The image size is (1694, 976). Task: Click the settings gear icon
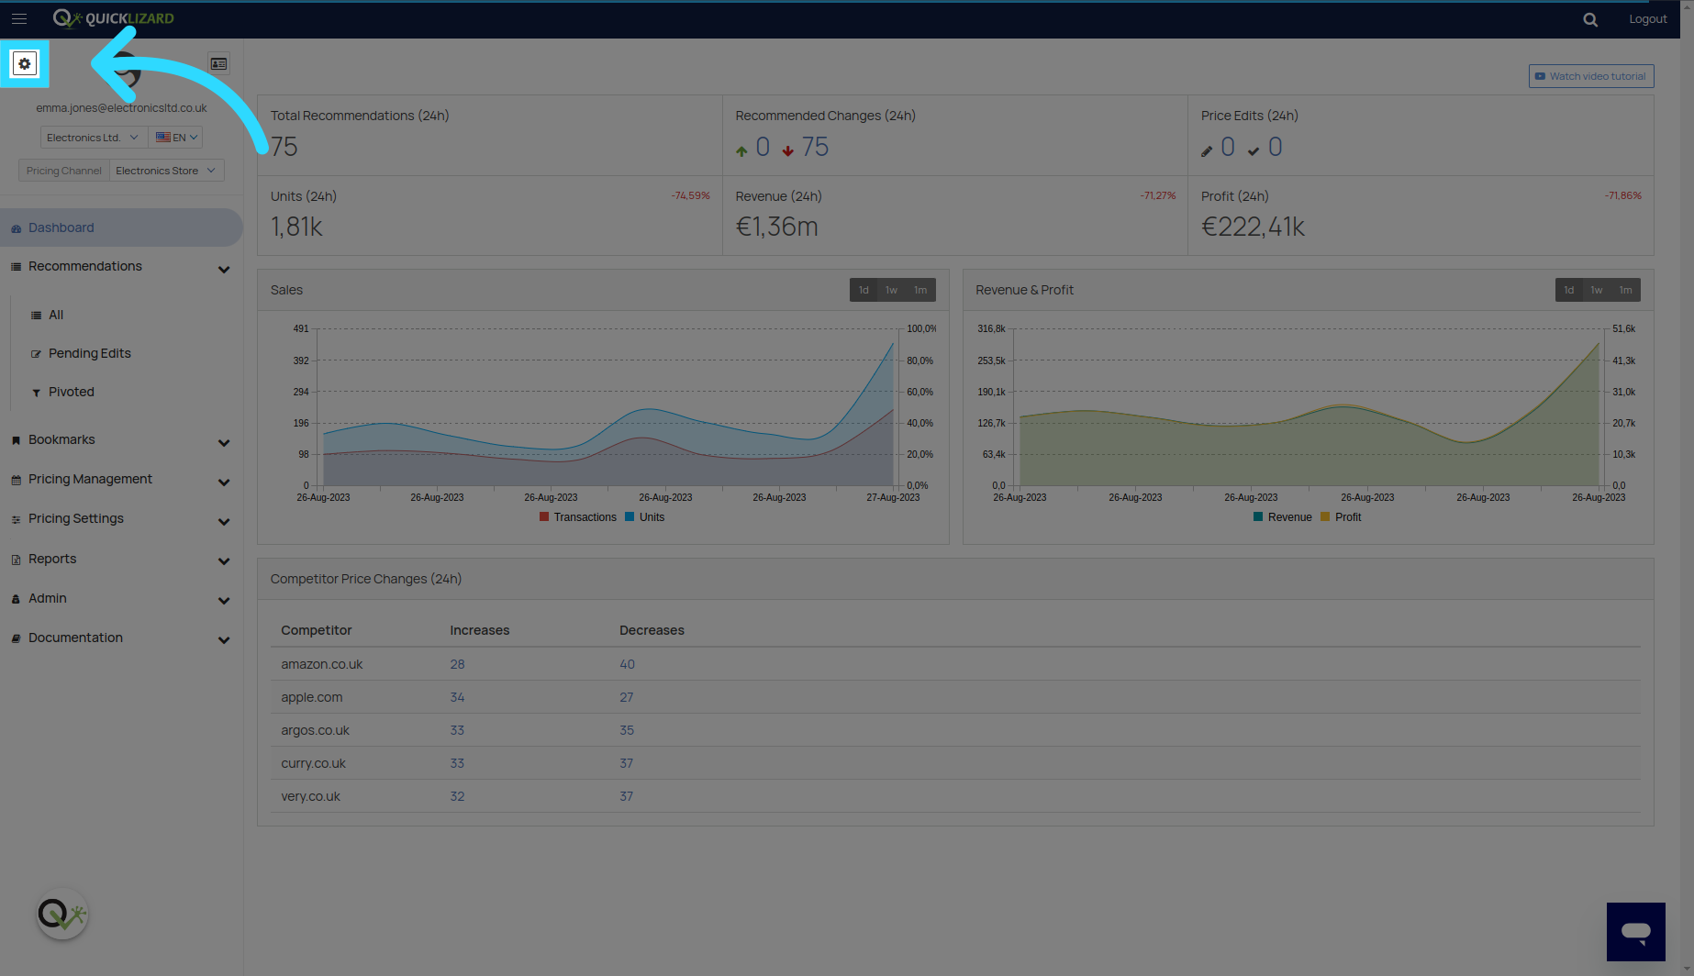point(25,64)
